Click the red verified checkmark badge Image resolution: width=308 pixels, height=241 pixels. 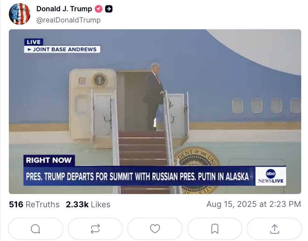click(98, 9)
